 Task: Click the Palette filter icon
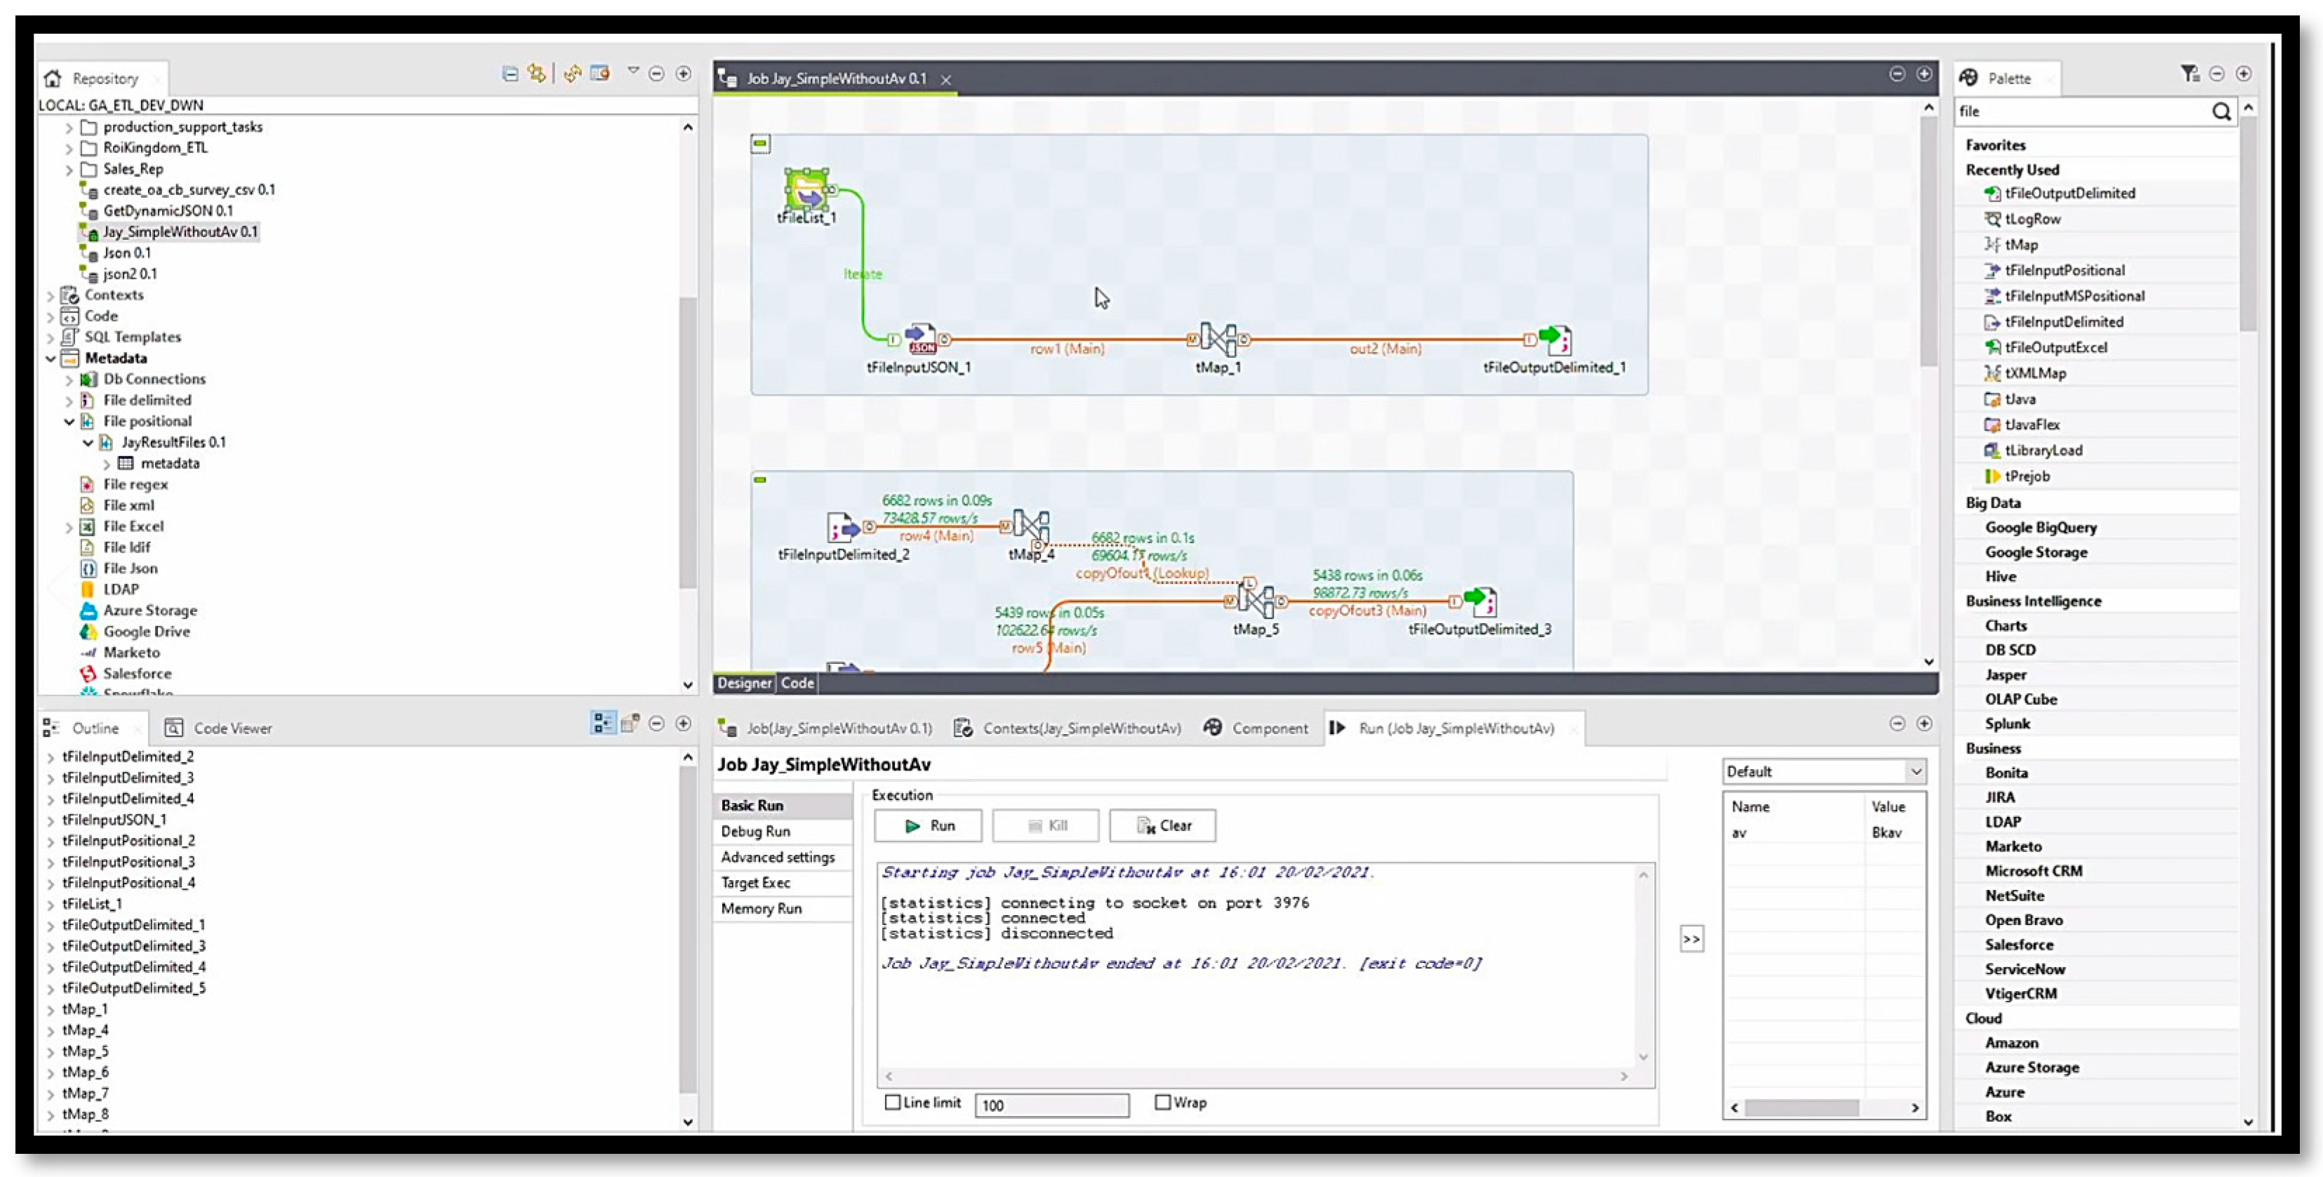2189,74
